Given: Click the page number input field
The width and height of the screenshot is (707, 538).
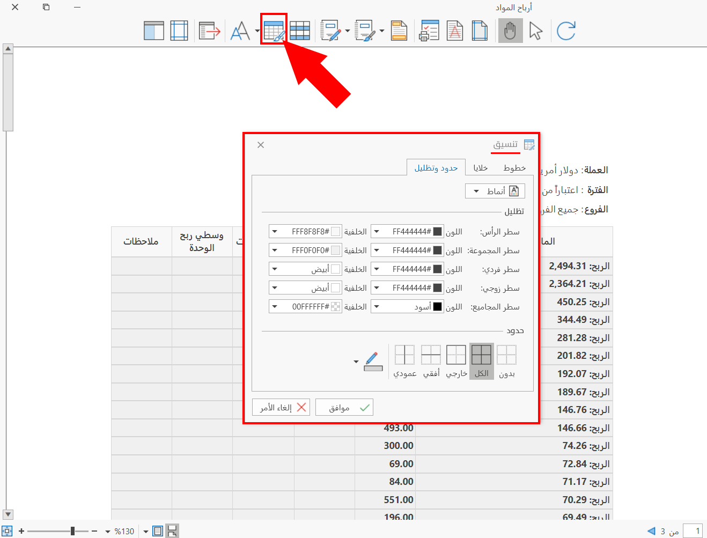Looking at the screenshot, I should 693,531.
